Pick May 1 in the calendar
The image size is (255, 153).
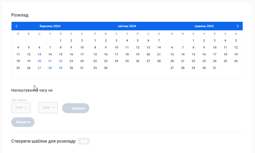click(193, 40)
